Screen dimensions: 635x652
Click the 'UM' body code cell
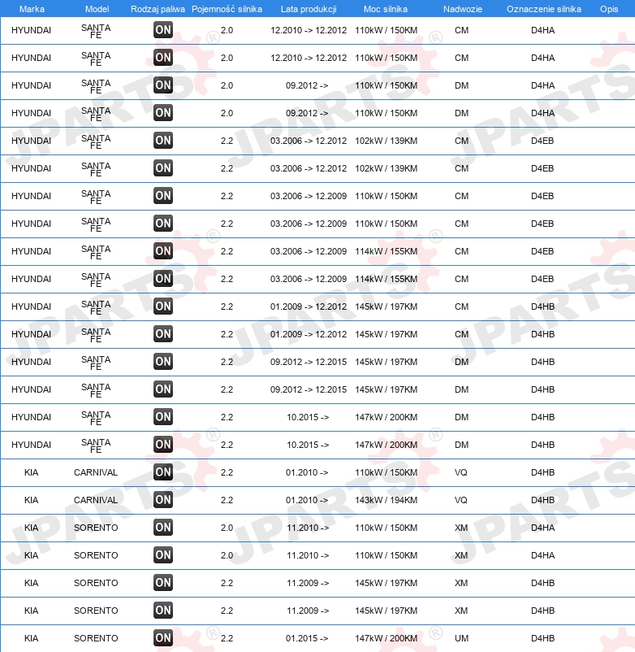pyautogui.click(x=461, y=638)
